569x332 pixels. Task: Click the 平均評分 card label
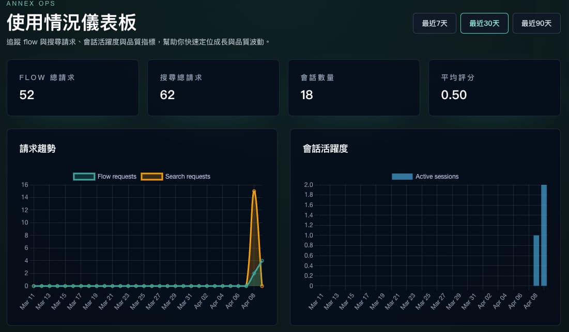pyautogui.click(x=457, y=77)
